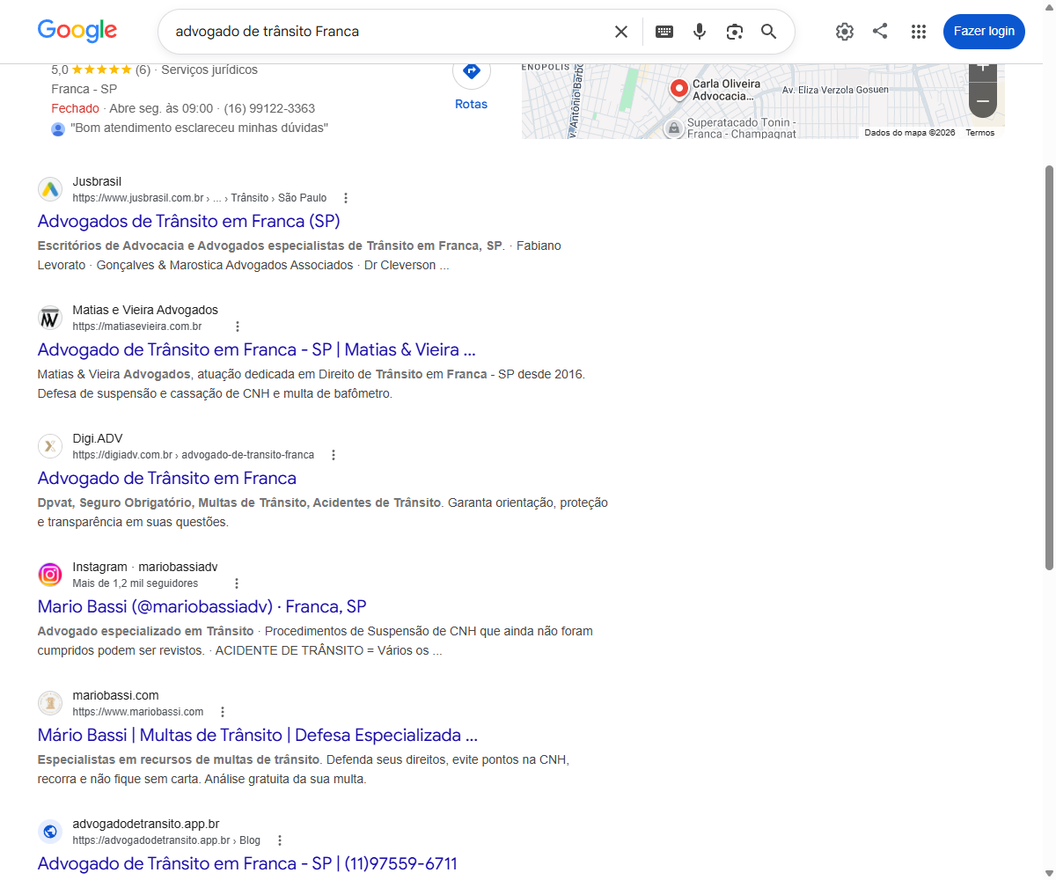Click the Matias e Vieira Advogados favicon
Image resolution: width=1056 pixels, height=880 pixels.
point(50,318)
